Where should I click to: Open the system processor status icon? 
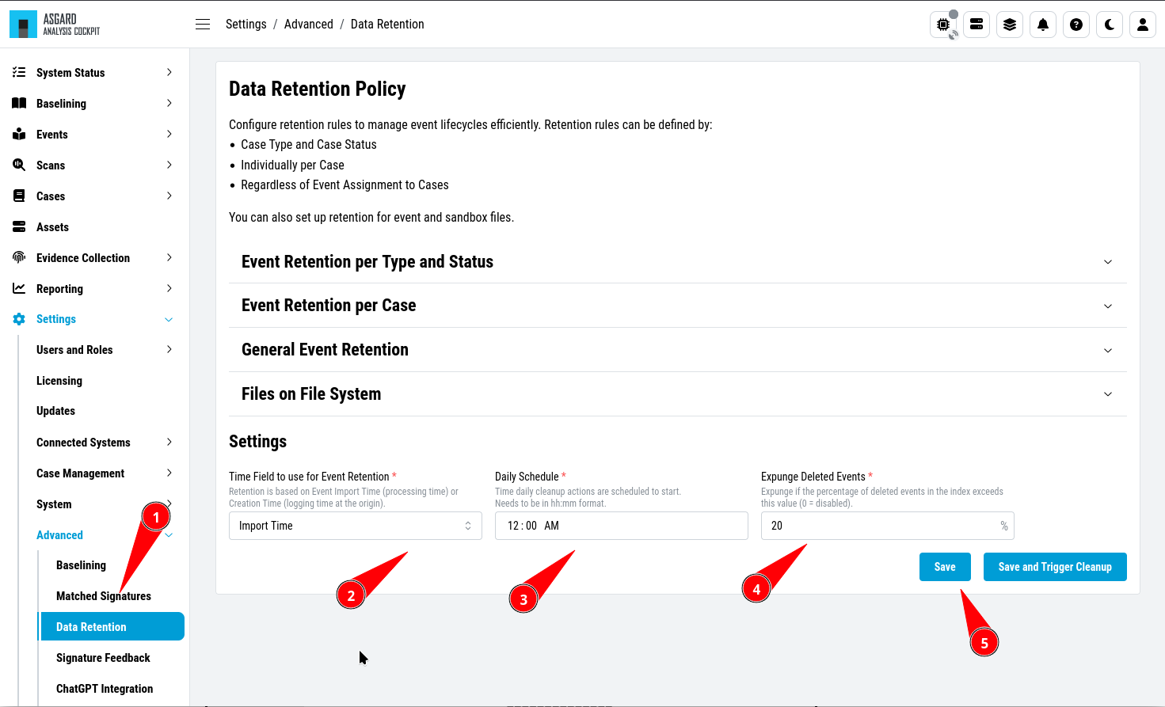coord(943,25)
